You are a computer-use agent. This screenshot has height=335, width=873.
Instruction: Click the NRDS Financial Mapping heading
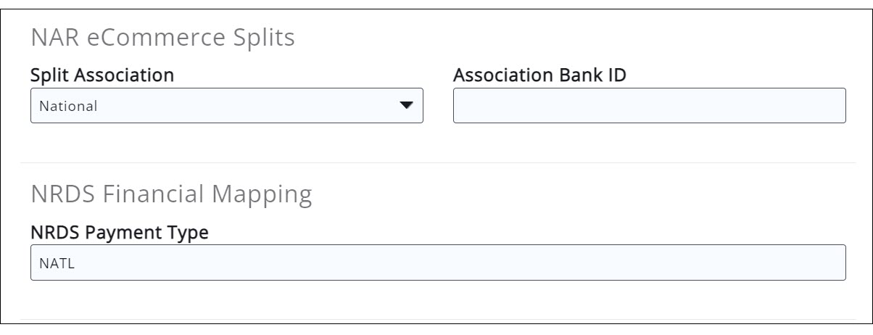point(171,194)
